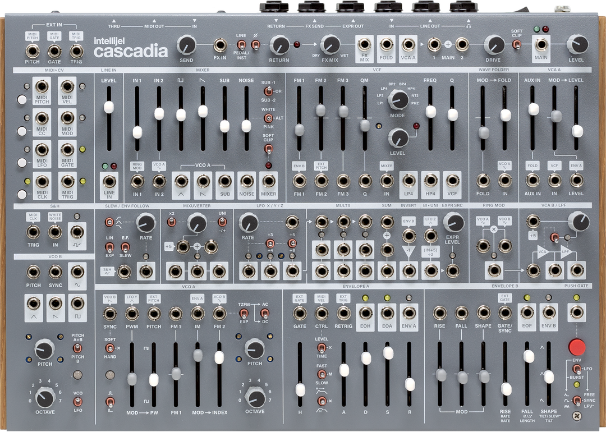
Task: Flip the E.F. / SLEW switch
Action: tap(125, 246)
